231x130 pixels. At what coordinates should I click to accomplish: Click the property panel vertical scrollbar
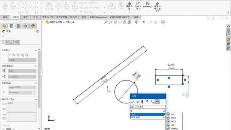(39, 79)
